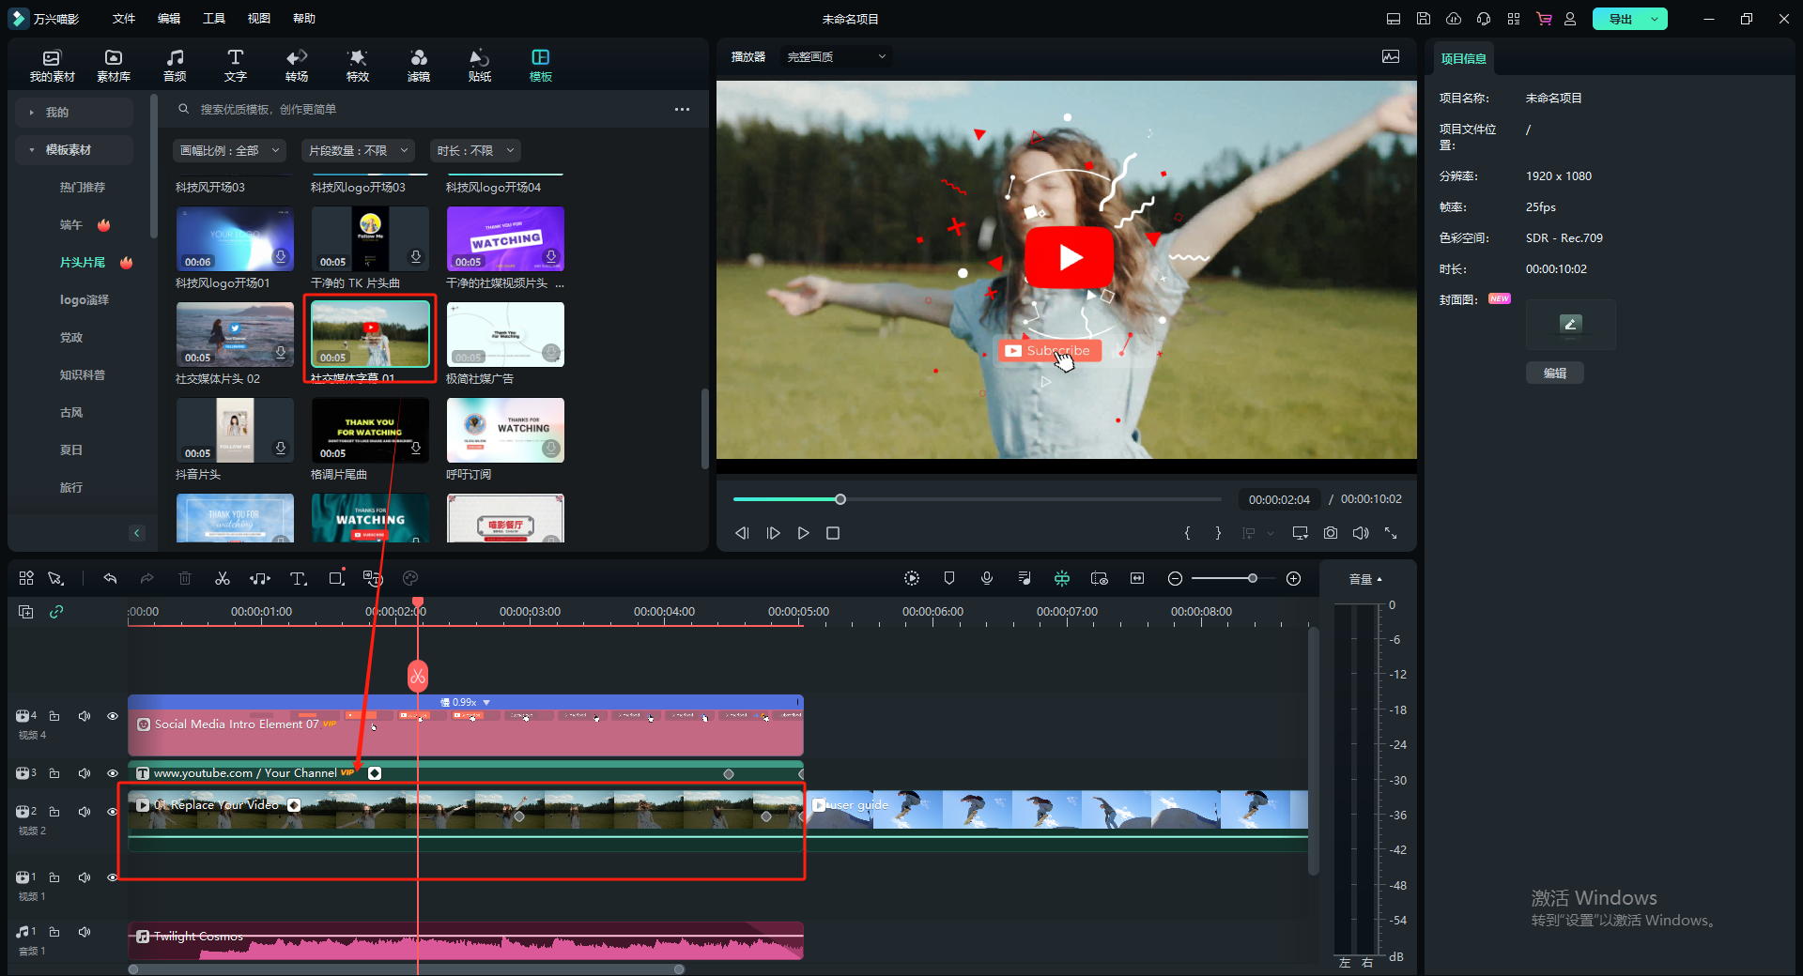
Task: Hide video track 4 with eye icon
Action: 113,716
